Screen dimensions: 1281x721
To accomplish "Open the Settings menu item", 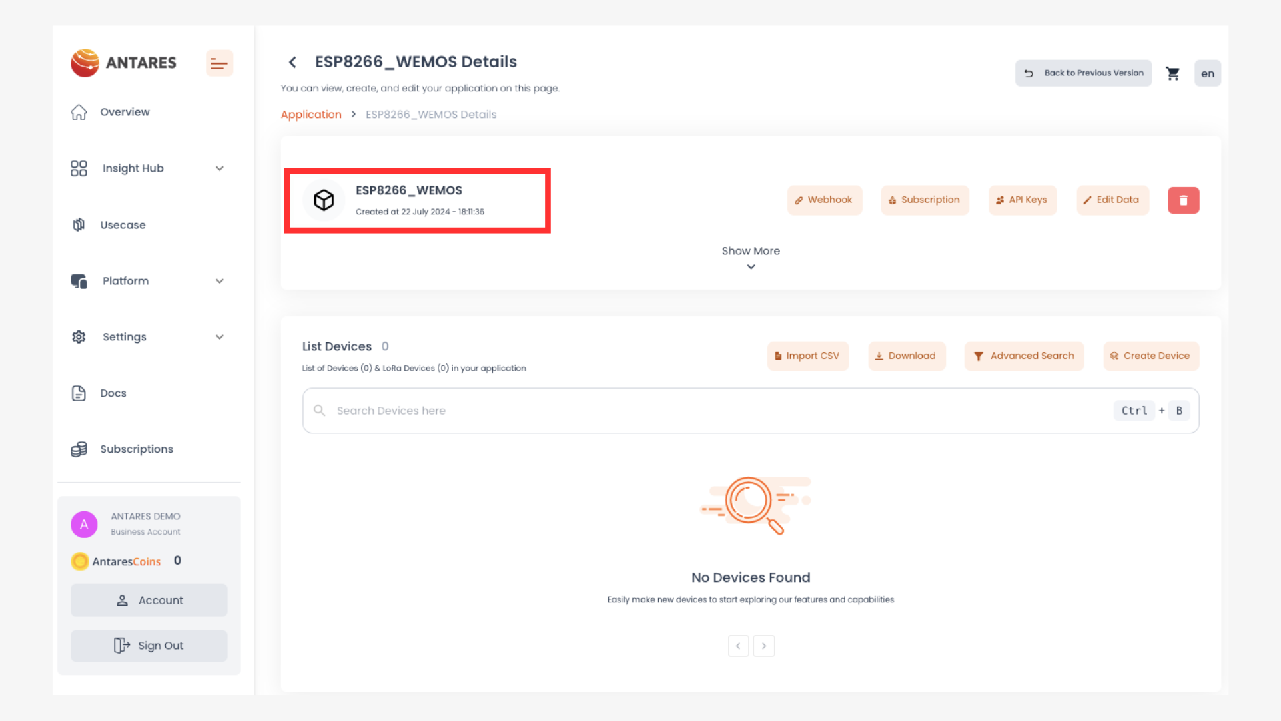I will (x=125, y=337).
